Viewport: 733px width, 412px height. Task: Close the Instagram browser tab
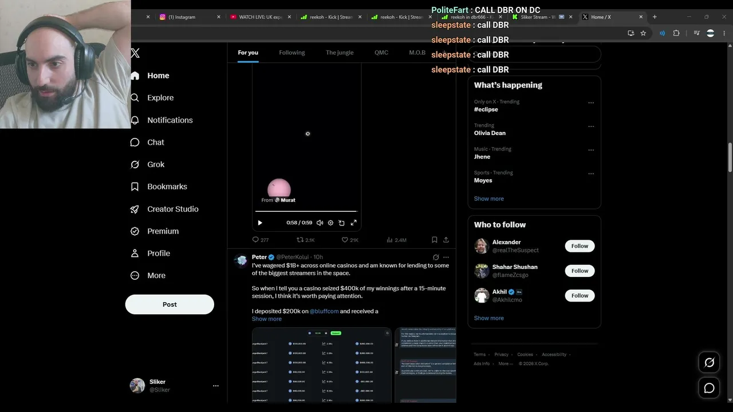pos(218,17)
